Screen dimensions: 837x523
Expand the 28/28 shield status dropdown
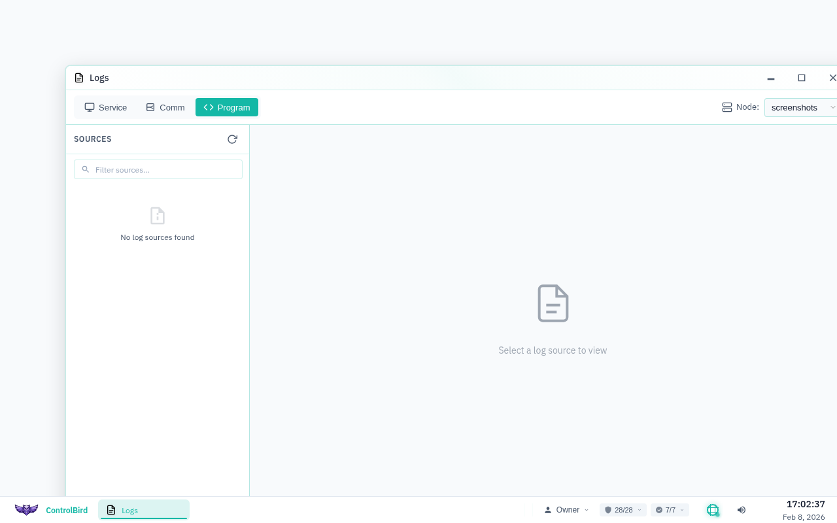pyautogui.click(x=623, y=510)
